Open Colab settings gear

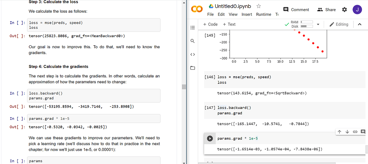[x=344, y=10]
